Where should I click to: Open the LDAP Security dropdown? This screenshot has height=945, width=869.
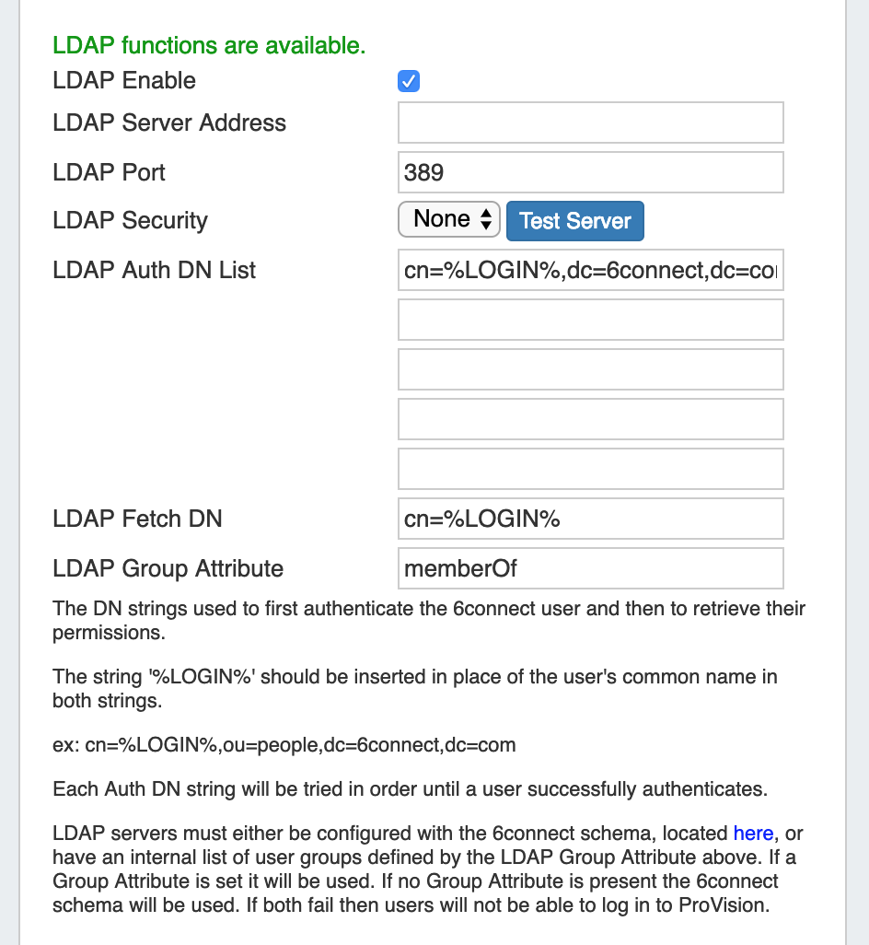pyautogui.click(x=448, y=220)
